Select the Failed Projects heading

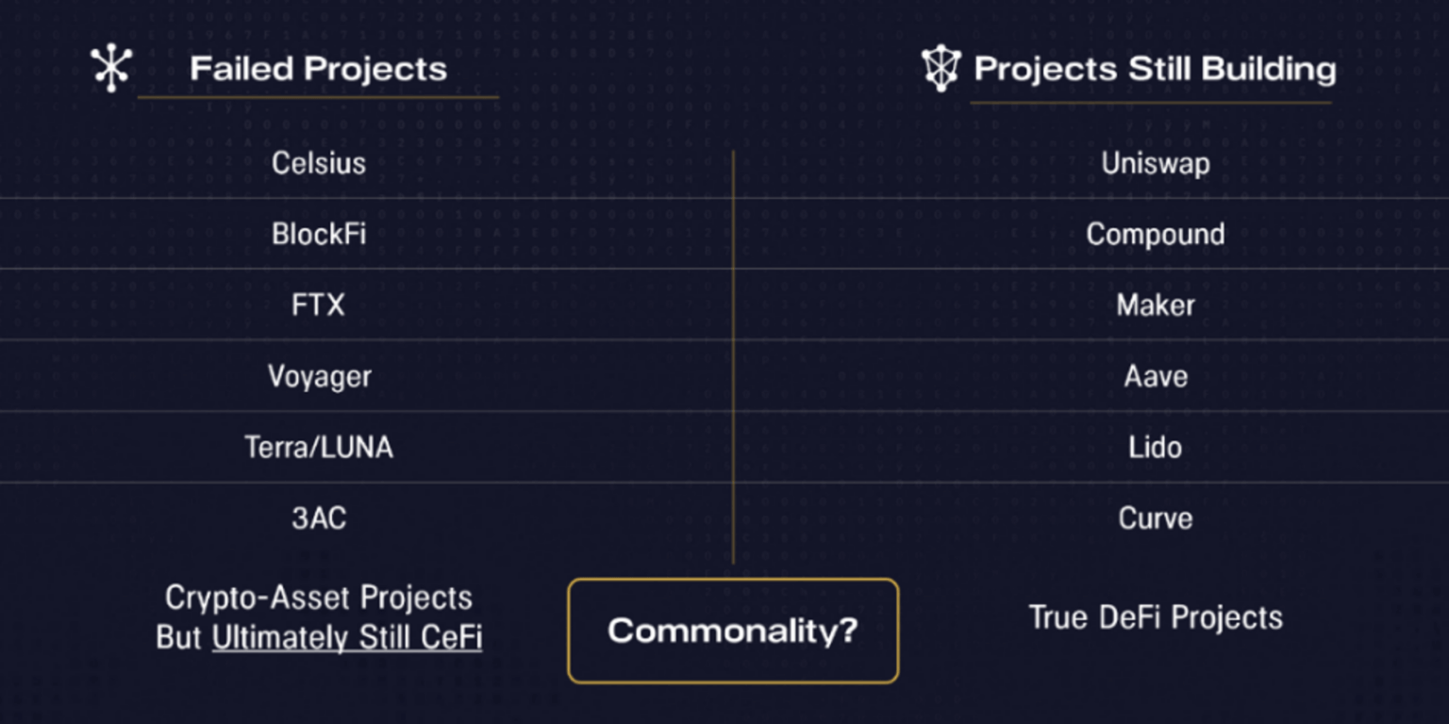318,69
